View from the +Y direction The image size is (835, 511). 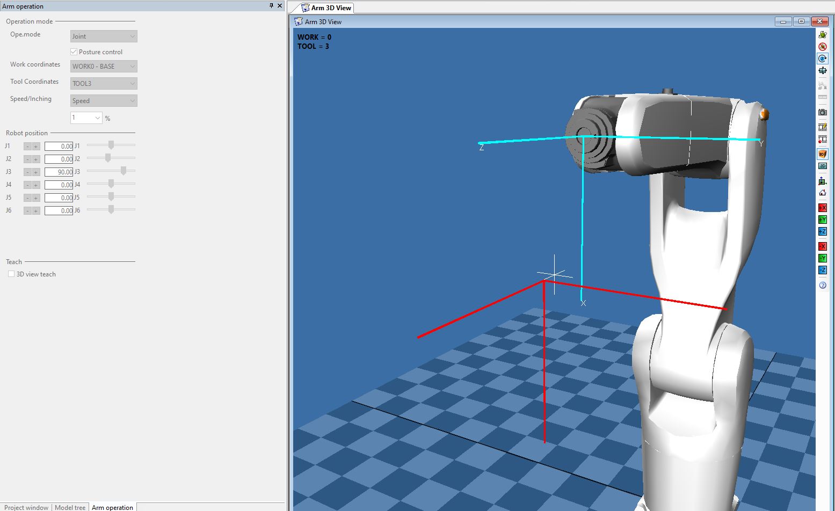(x=822, y=220)
